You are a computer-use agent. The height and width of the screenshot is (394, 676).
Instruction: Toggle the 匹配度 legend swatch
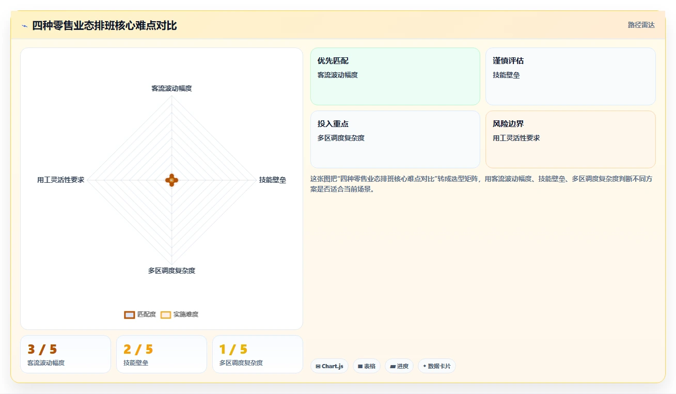coord(130,314)
